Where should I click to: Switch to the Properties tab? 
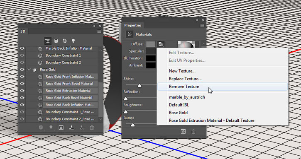pyautogui.click(x=132, y=25)
